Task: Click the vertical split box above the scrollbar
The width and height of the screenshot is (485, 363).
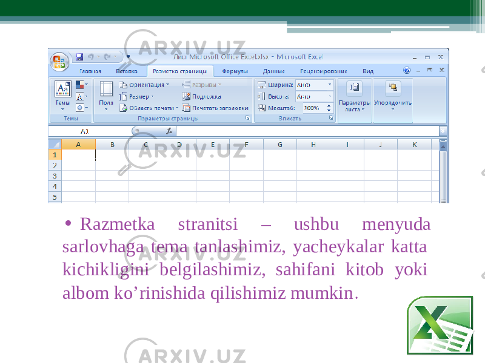Action: (443, 141)
